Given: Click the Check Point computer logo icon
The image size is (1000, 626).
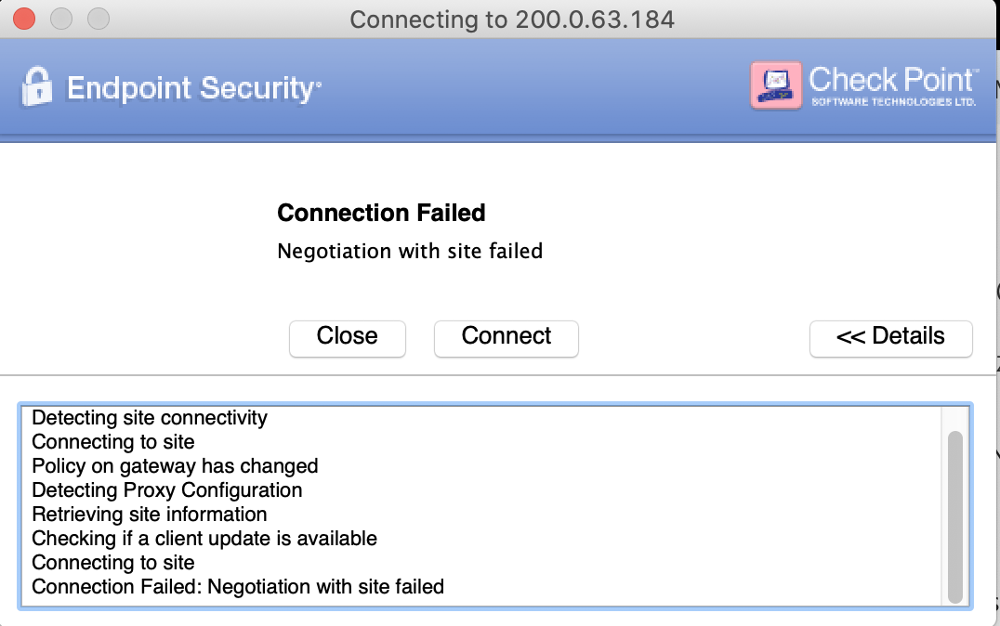Looking at the screenshot, I should coord(774,85).
